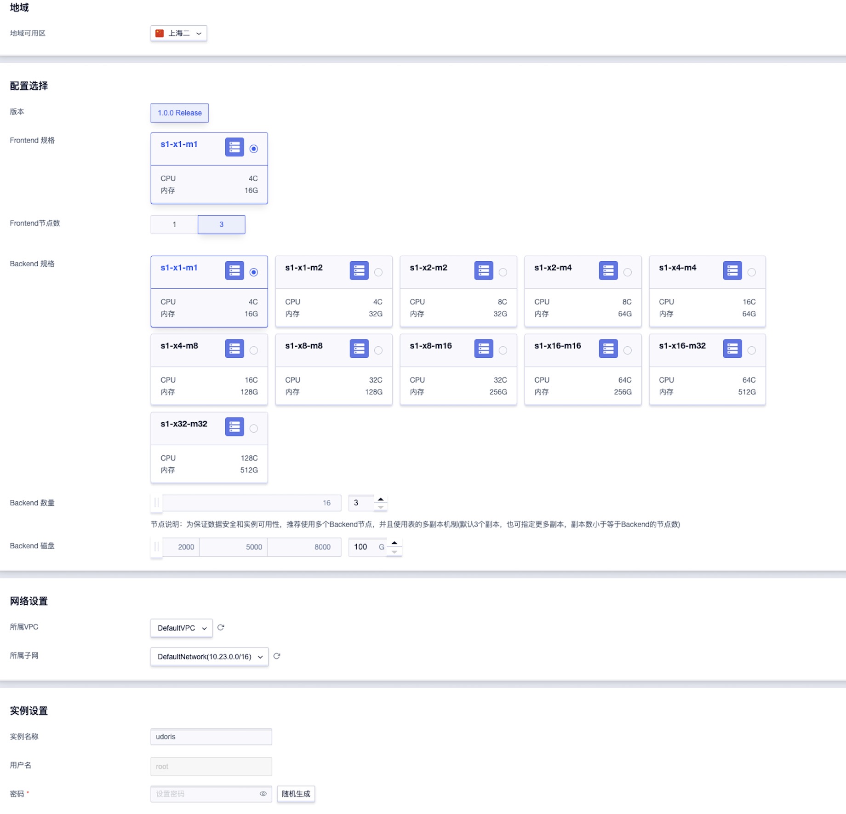Image resolution: width=846 pixels, height=814 pixels.
Task: Click the server icon on s1-x32-m32 card
Action: coord(234,427)
